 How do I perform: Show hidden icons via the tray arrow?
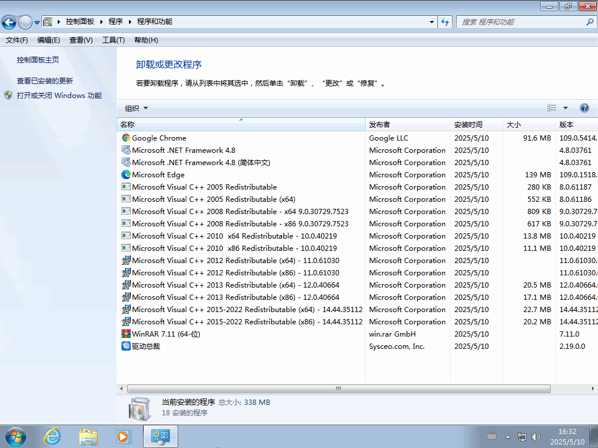click(x=507, y=436)
